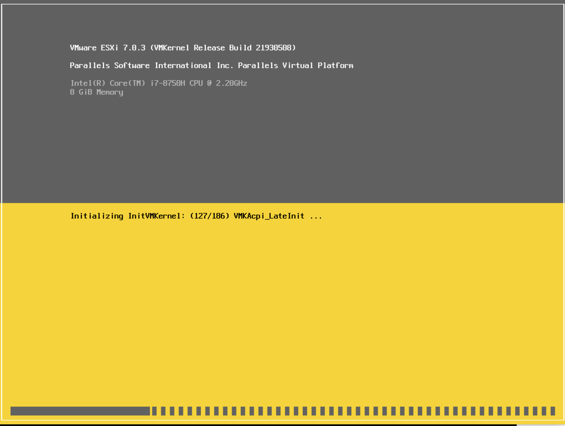Click the Initializing InitVMKernel status message
This screenshot has height=426, width=565.
point(196,216)
